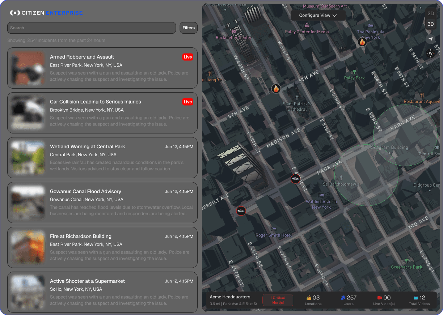
Task: Select car incident marker near Vanderbilt Ave
Action: tap(241, 211)
